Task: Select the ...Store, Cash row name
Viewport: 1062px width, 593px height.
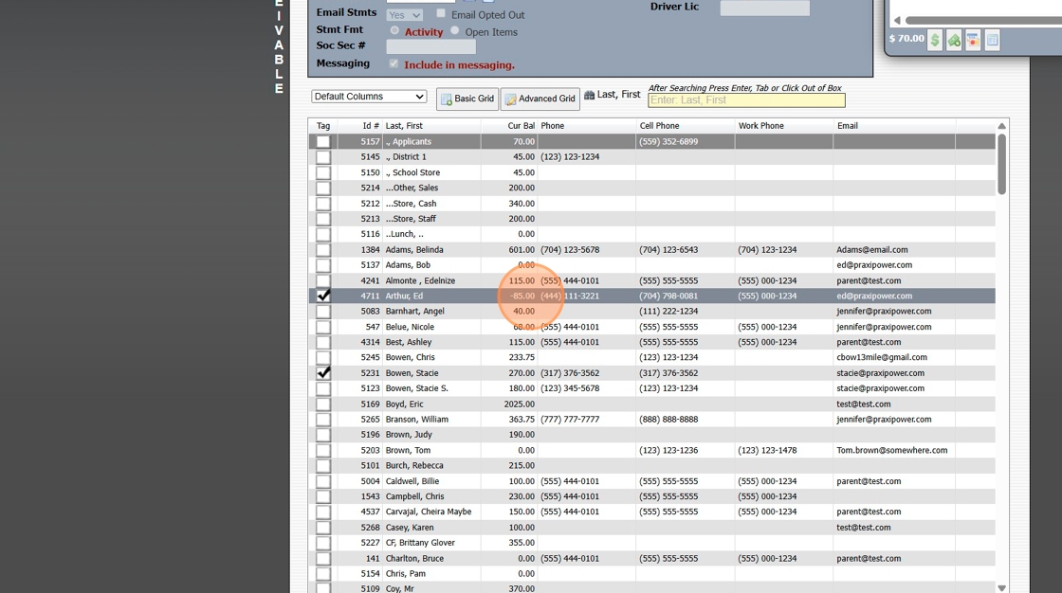Action: pos(411,204)
